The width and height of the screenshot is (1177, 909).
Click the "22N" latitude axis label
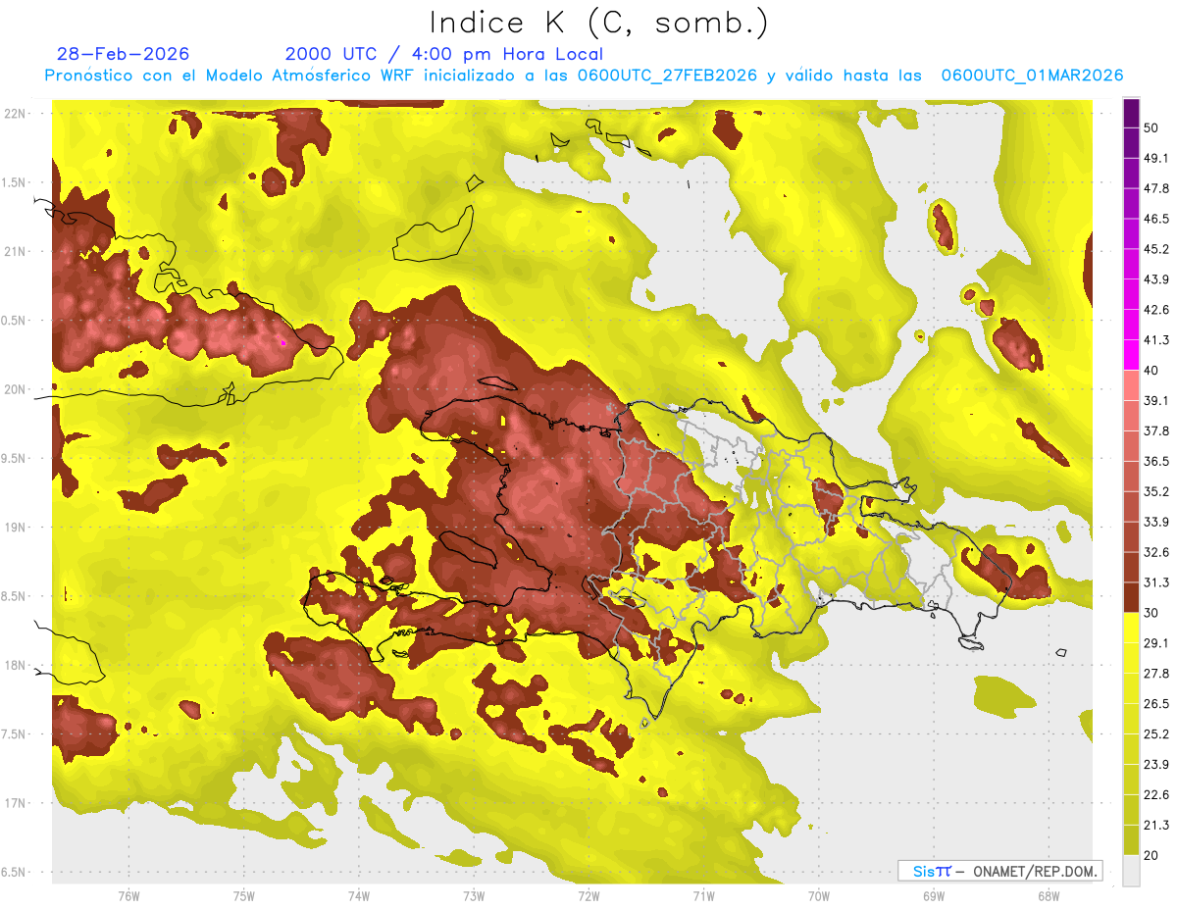point(16,113)
